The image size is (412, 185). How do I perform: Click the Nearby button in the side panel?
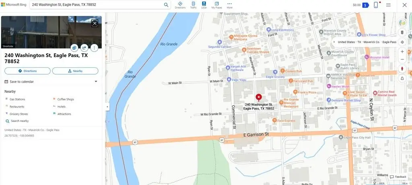[75, 71]
